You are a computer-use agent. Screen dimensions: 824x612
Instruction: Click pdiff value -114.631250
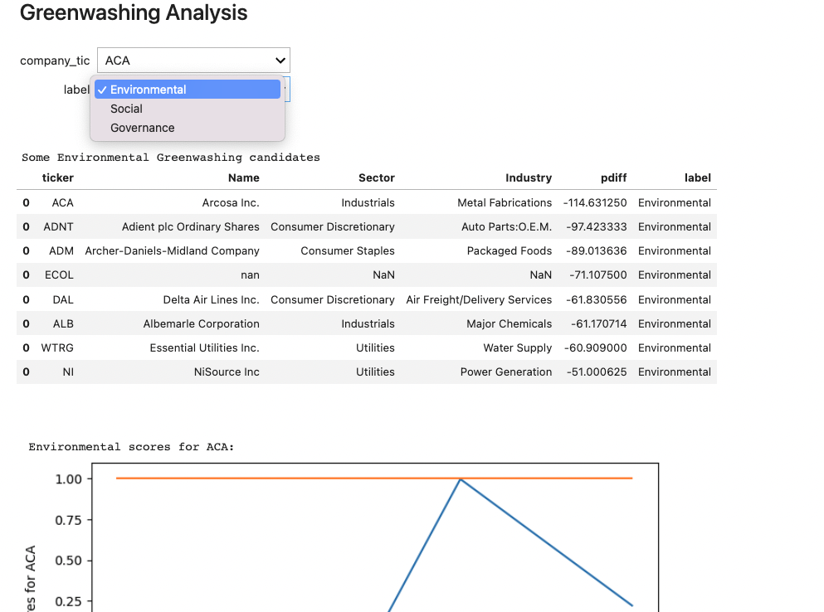click(595, 203)
